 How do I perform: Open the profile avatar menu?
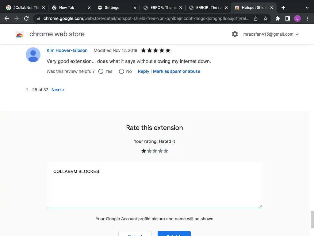(x=297, y=18)
